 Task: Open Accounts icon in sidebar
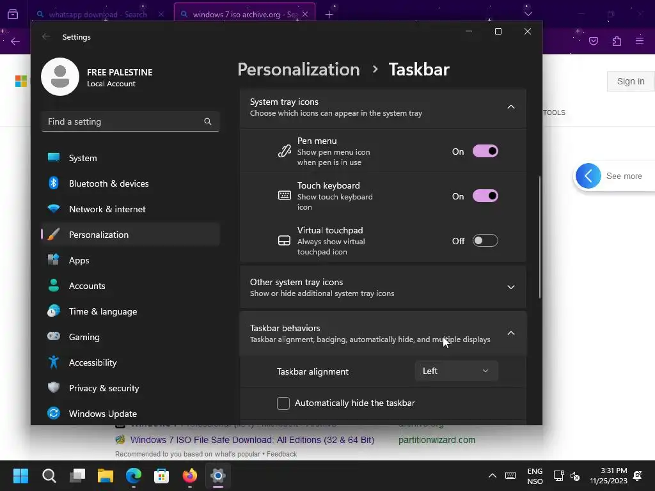(x=54, y=285)
